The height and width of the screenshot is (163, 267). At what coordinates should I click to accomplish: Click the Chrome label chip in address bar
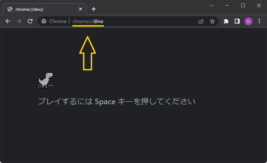click(x=58, y=21)
